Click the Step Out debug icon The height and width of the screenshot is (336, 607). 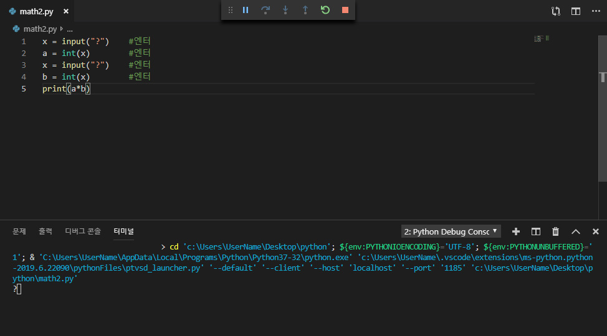click(305, 10)
